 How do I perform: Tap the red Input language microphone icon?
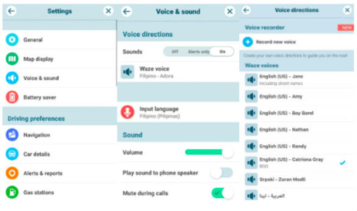pyautogui.click(x=128, y=112)
